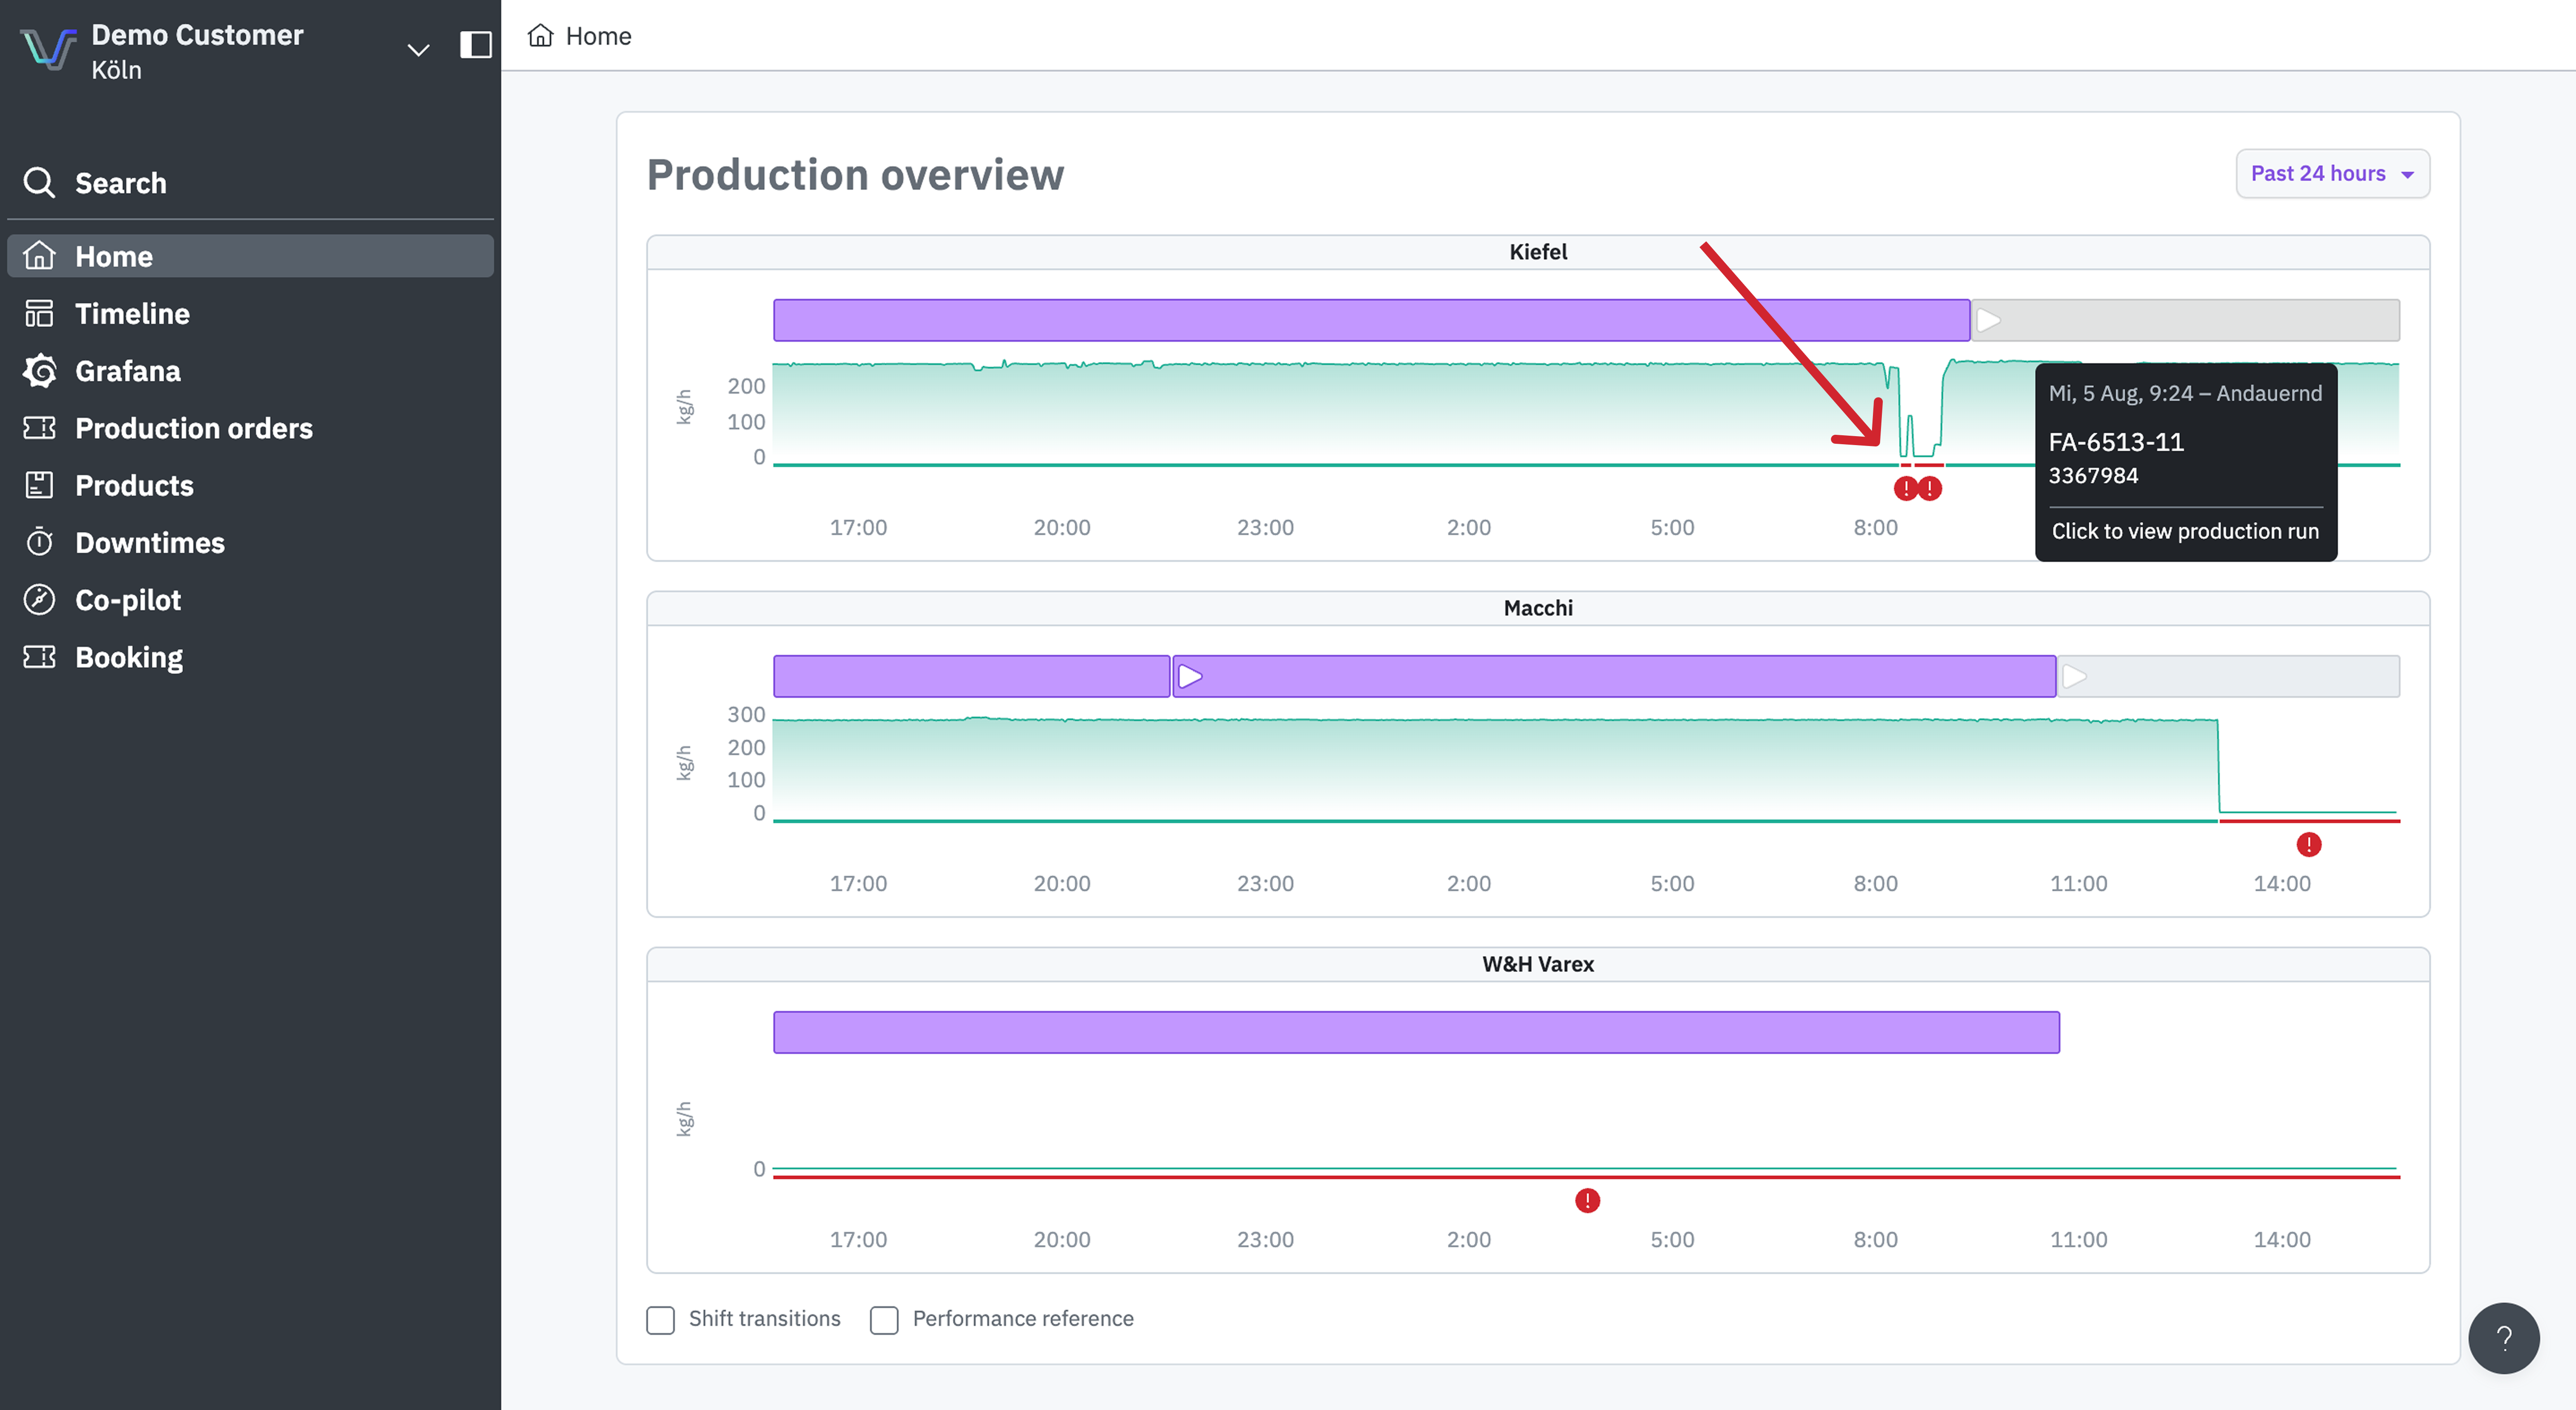Collapse the sidebar with panel toggle icon
The width and height of the screenshot is (2576, 1410).
476,45
